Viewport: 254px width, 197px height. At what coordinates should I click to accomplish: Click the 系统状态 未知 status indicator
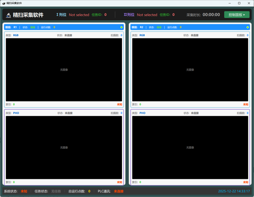coord(24,191)
